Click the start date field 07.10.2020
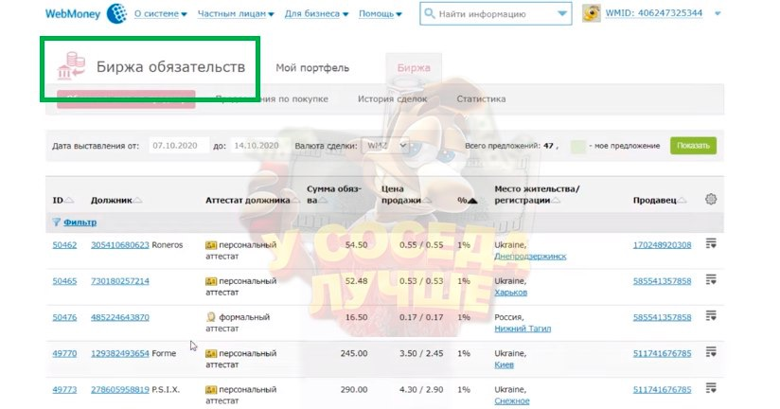The width and height of the screenshot is (780, 409). pos(178,146)
